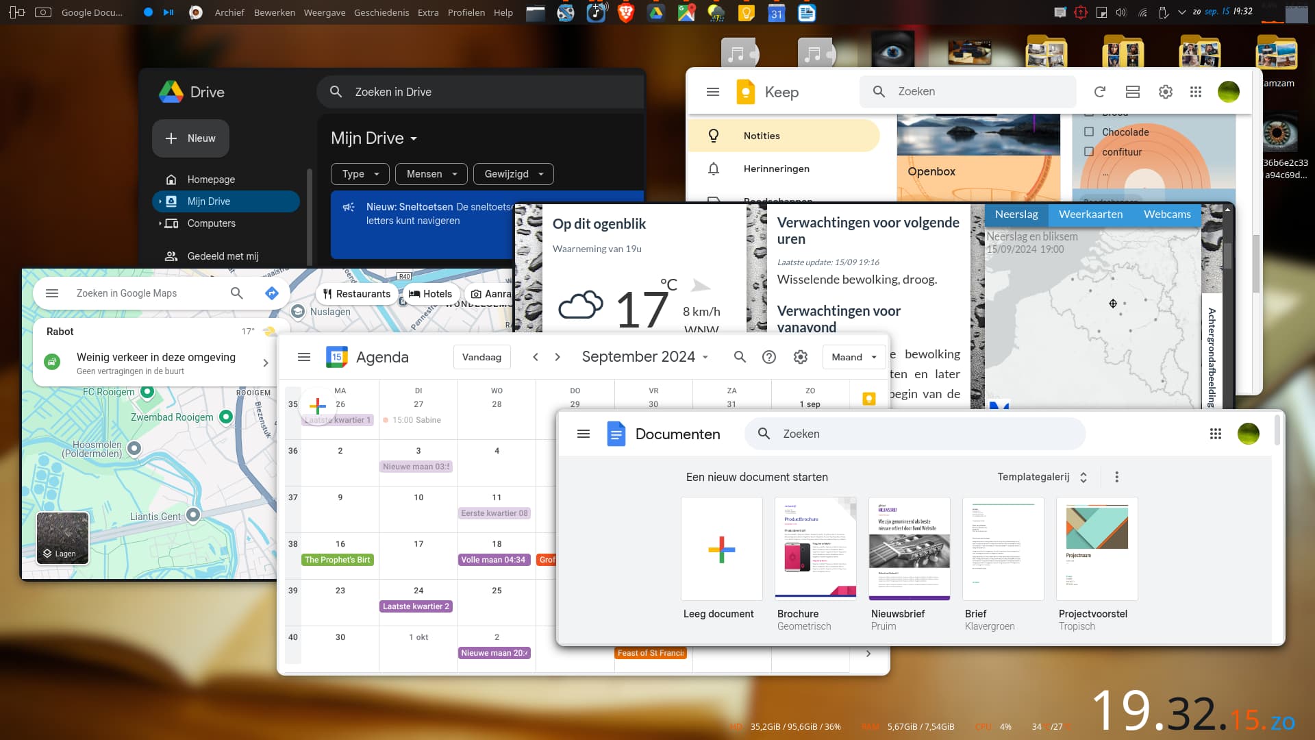
Task: Click the Keep lightbulb logo
Action: [745, 92]
